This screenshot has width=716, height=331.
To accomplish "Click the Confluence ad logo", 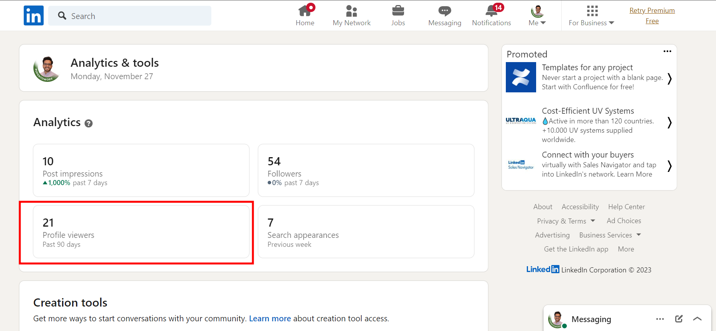I will coord(521,77).
